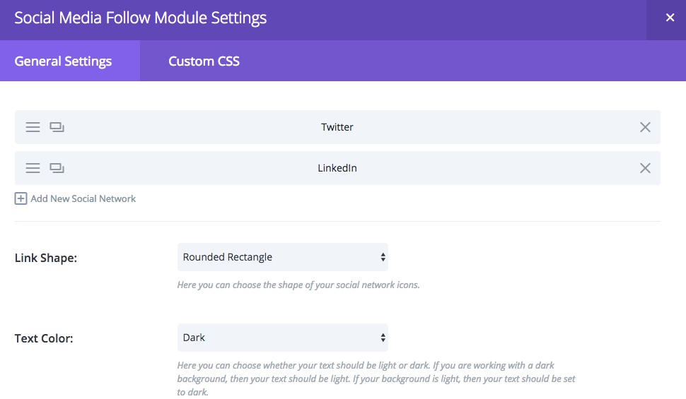Screen dimensions: 686x399
Task: Click the Rounded Rectangle dropdown arrows
Action: pyautogui.click(x=383, y=257)
